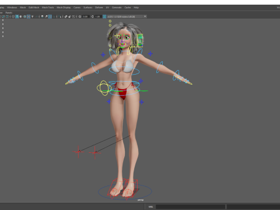This screenshot has width=280, height=210.
Task: Open the Mesh Display menu
Action: pos(64,8)
